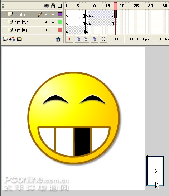Enable the Onion Skin button
This screenshot has height=196, width=169.
(x=78, y=39)
